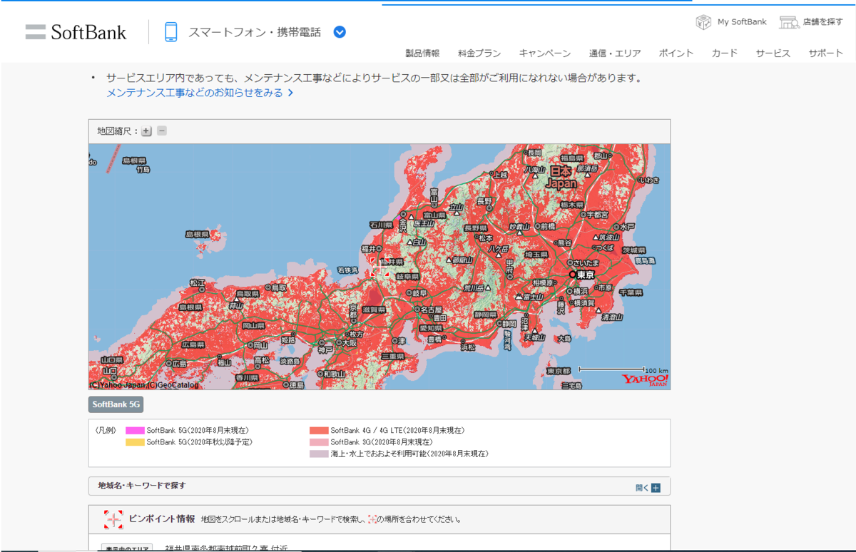Click the yellow 5G planned legend swatch

[135, 442]
